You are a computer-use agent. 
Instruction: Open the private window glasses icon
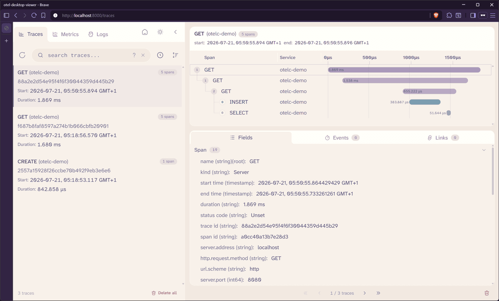click(483, 15)
